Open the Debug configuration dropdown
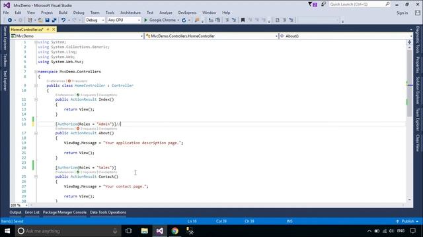Viewport: 423px width, 237px height. pyautogui.click(x=95, y=20)
